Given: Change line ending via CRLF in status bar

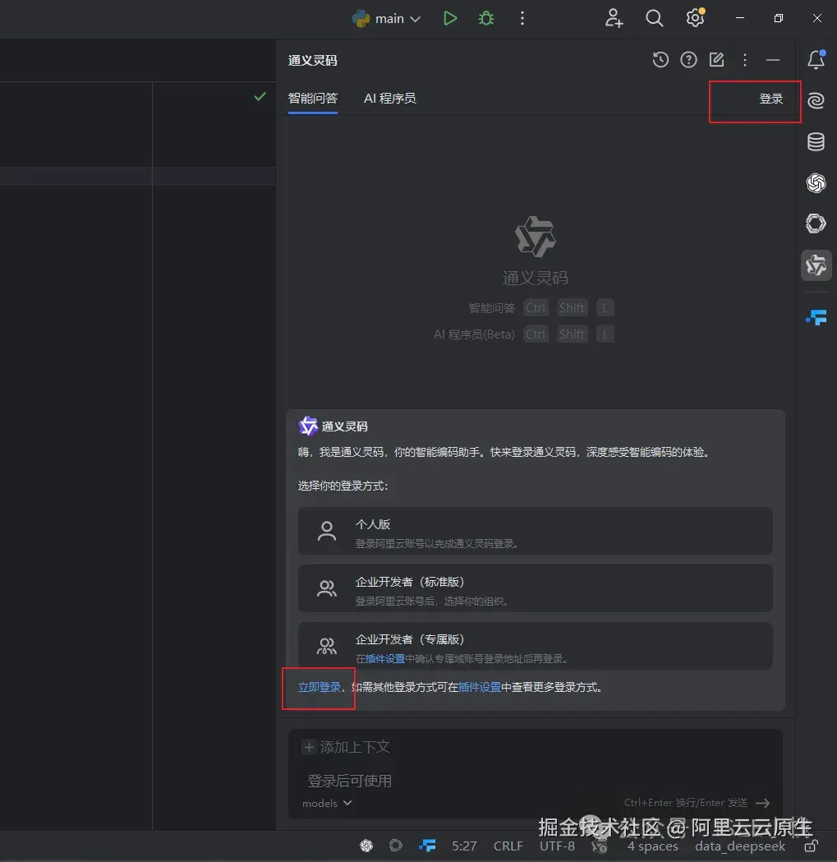Looking at the screenshot, I should tap(508, 846).
